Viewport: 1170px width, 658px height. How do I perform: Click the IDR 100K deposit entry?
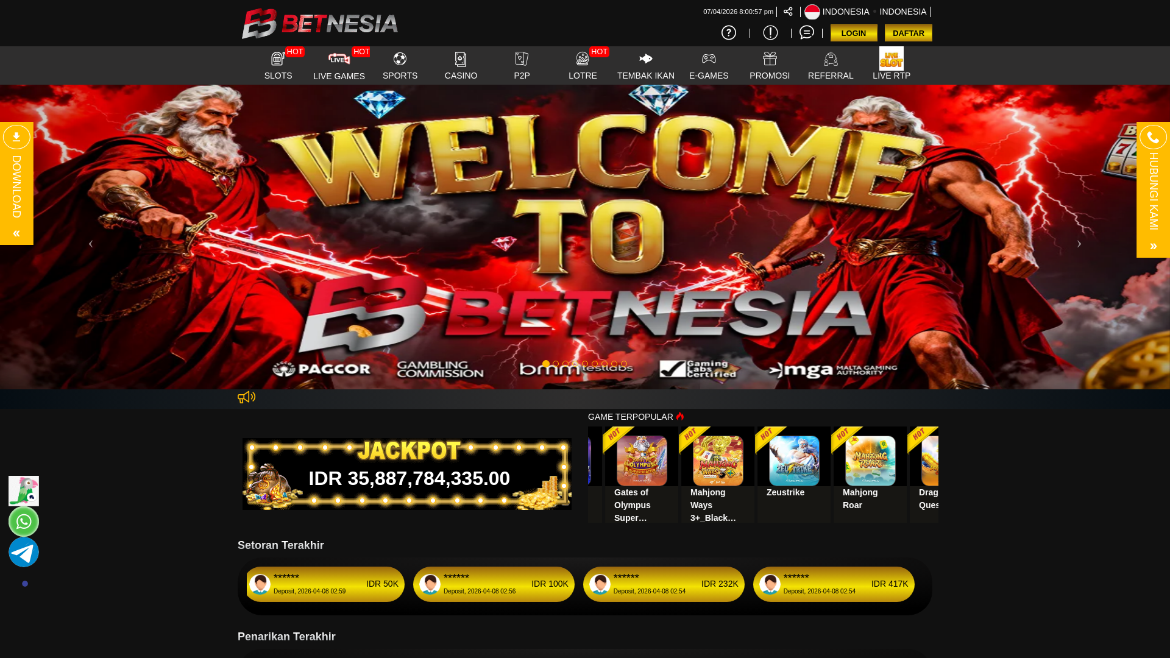pos(494,584)
